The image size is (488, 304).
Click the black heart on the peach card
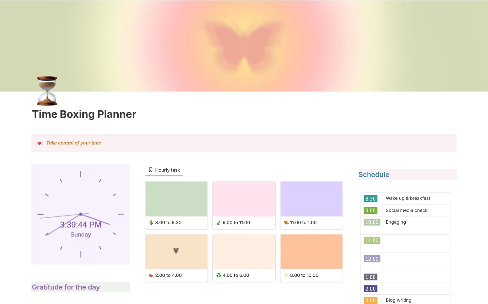tap(176, 251)
